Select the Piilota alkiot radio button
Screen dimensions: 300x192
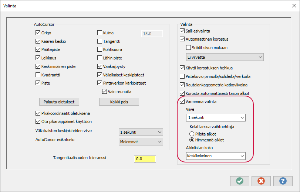coord(192,134)
